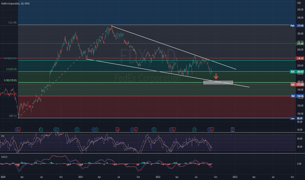
Task: Open the green earnings marker before April 2021
Action: click(96, 129)
